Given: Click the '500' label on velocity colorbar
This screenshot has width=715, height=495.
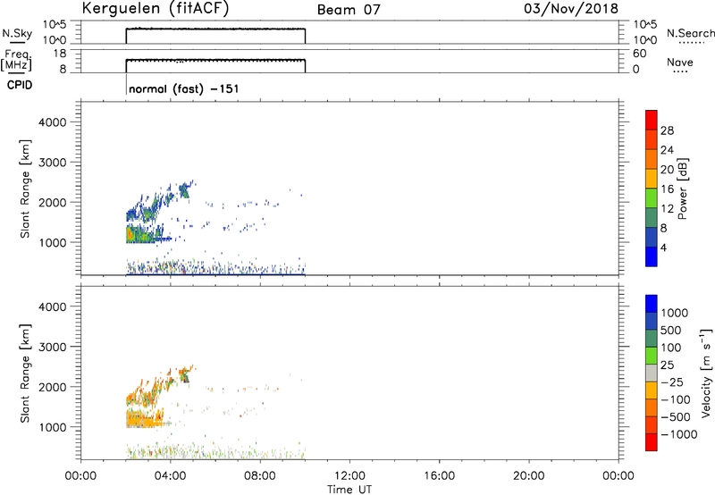Looking at the screenshot, I should [x=671, y=331].
